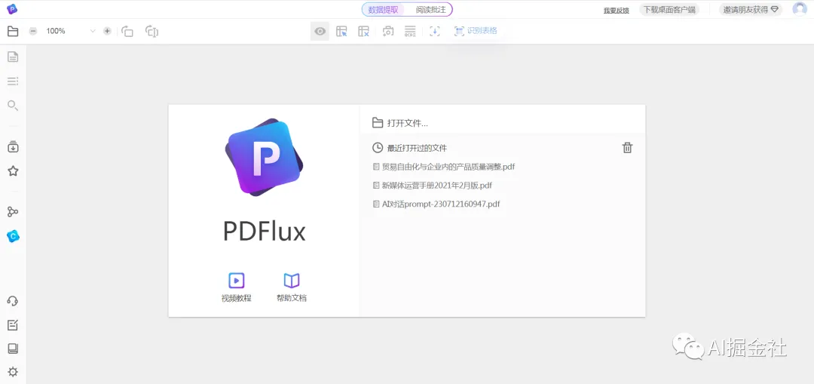Open the search sidebar icon

tap(13, 106)
